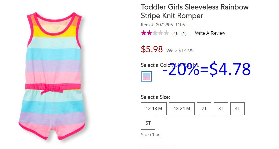This screenshot has height=149, width=279.
Task: Open the review count (1) next to rating
Action: point(184,33)
